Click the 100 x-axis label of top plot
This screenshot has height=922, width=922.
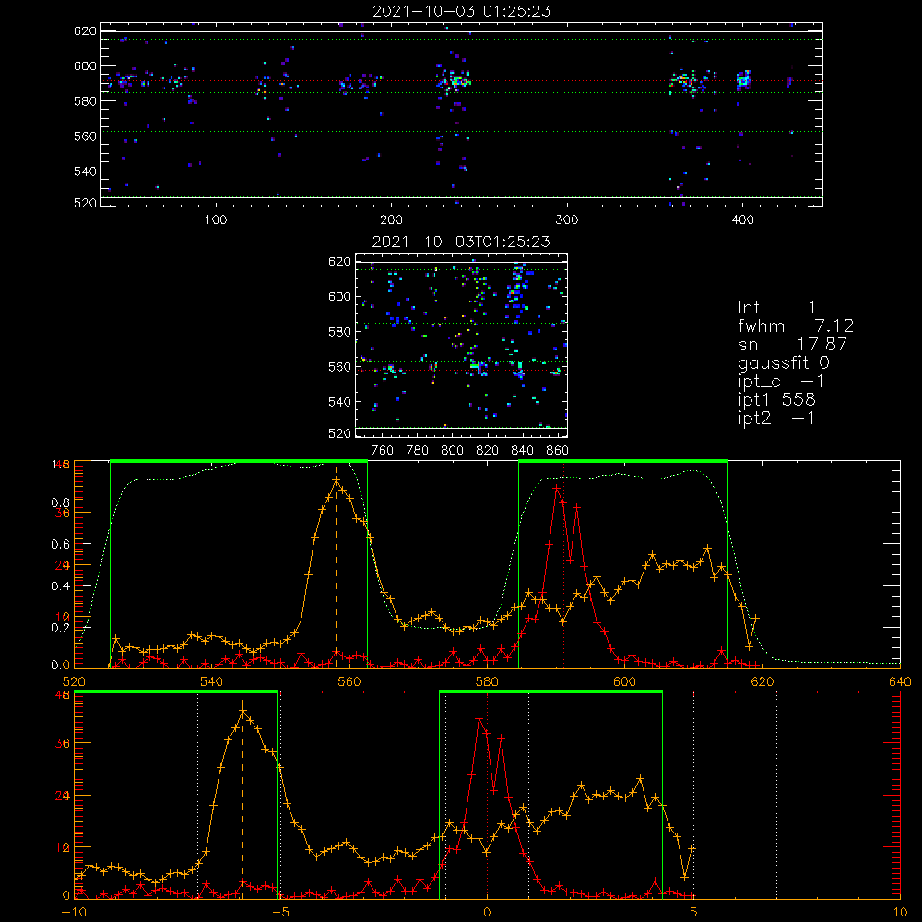216,220
